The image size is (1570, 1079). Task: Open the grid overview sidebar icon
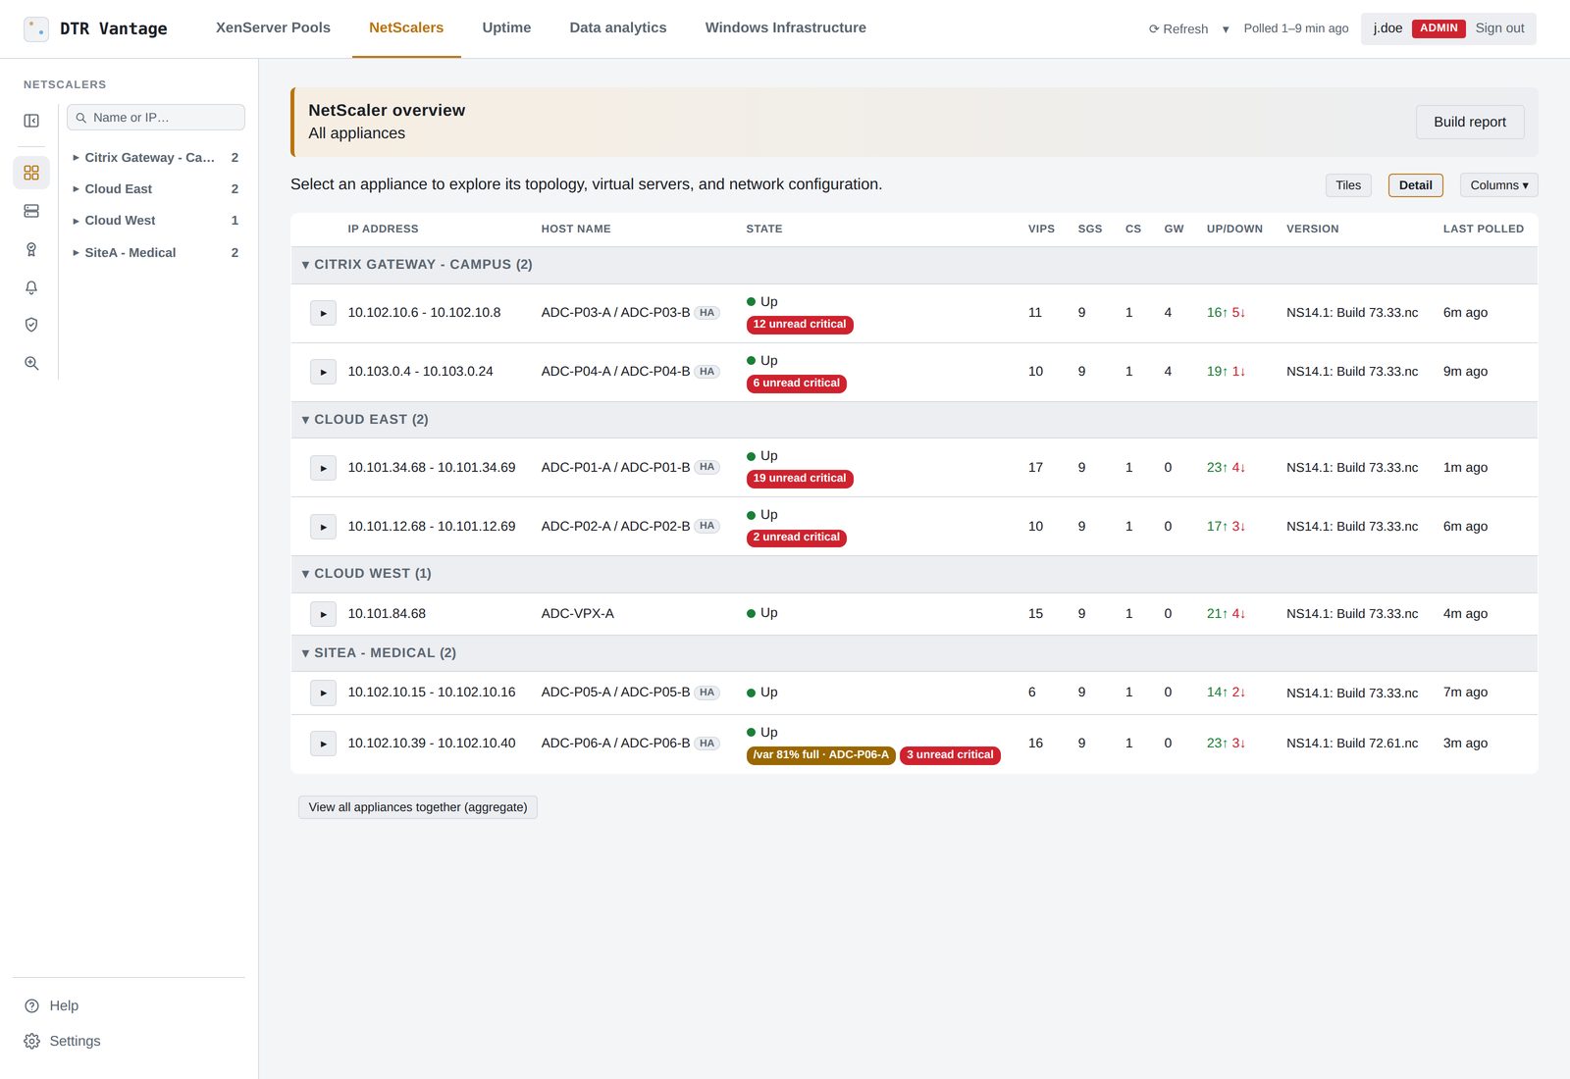31,173
